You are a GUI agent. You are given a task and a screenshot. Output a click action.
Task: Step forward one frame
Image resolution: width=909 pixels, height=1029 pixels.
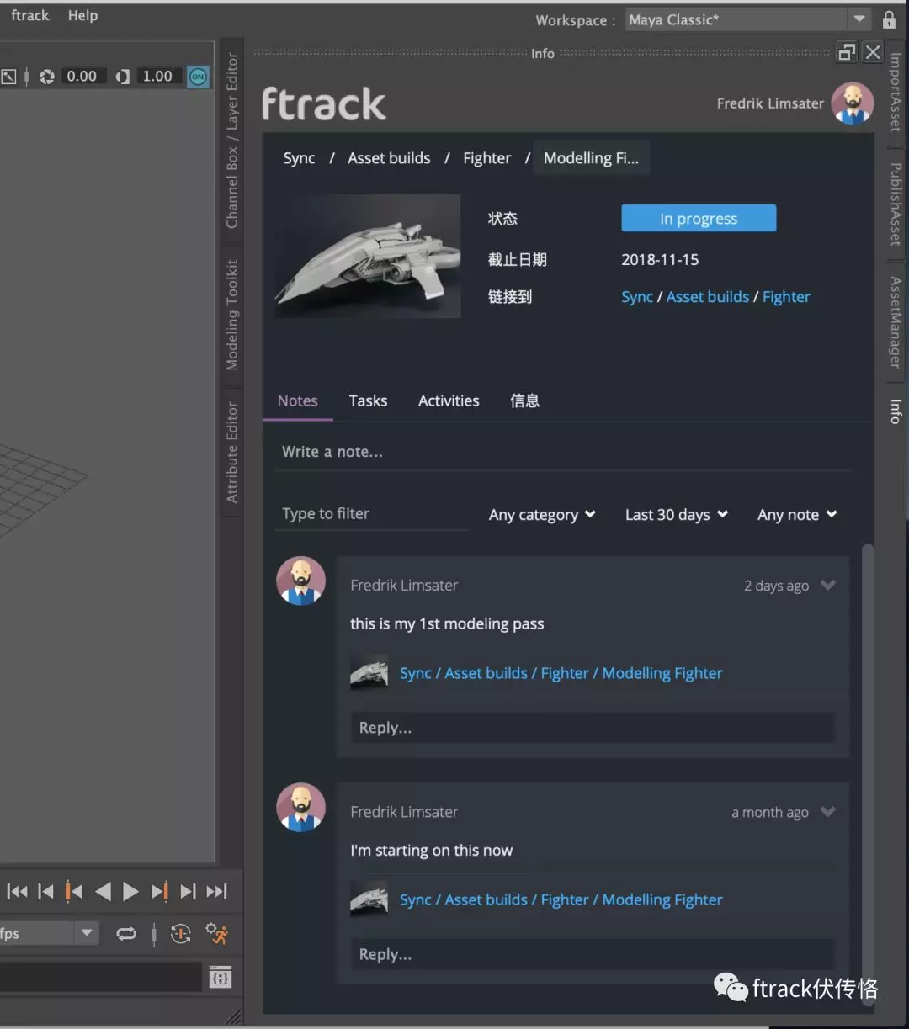(x=188, y=892)
